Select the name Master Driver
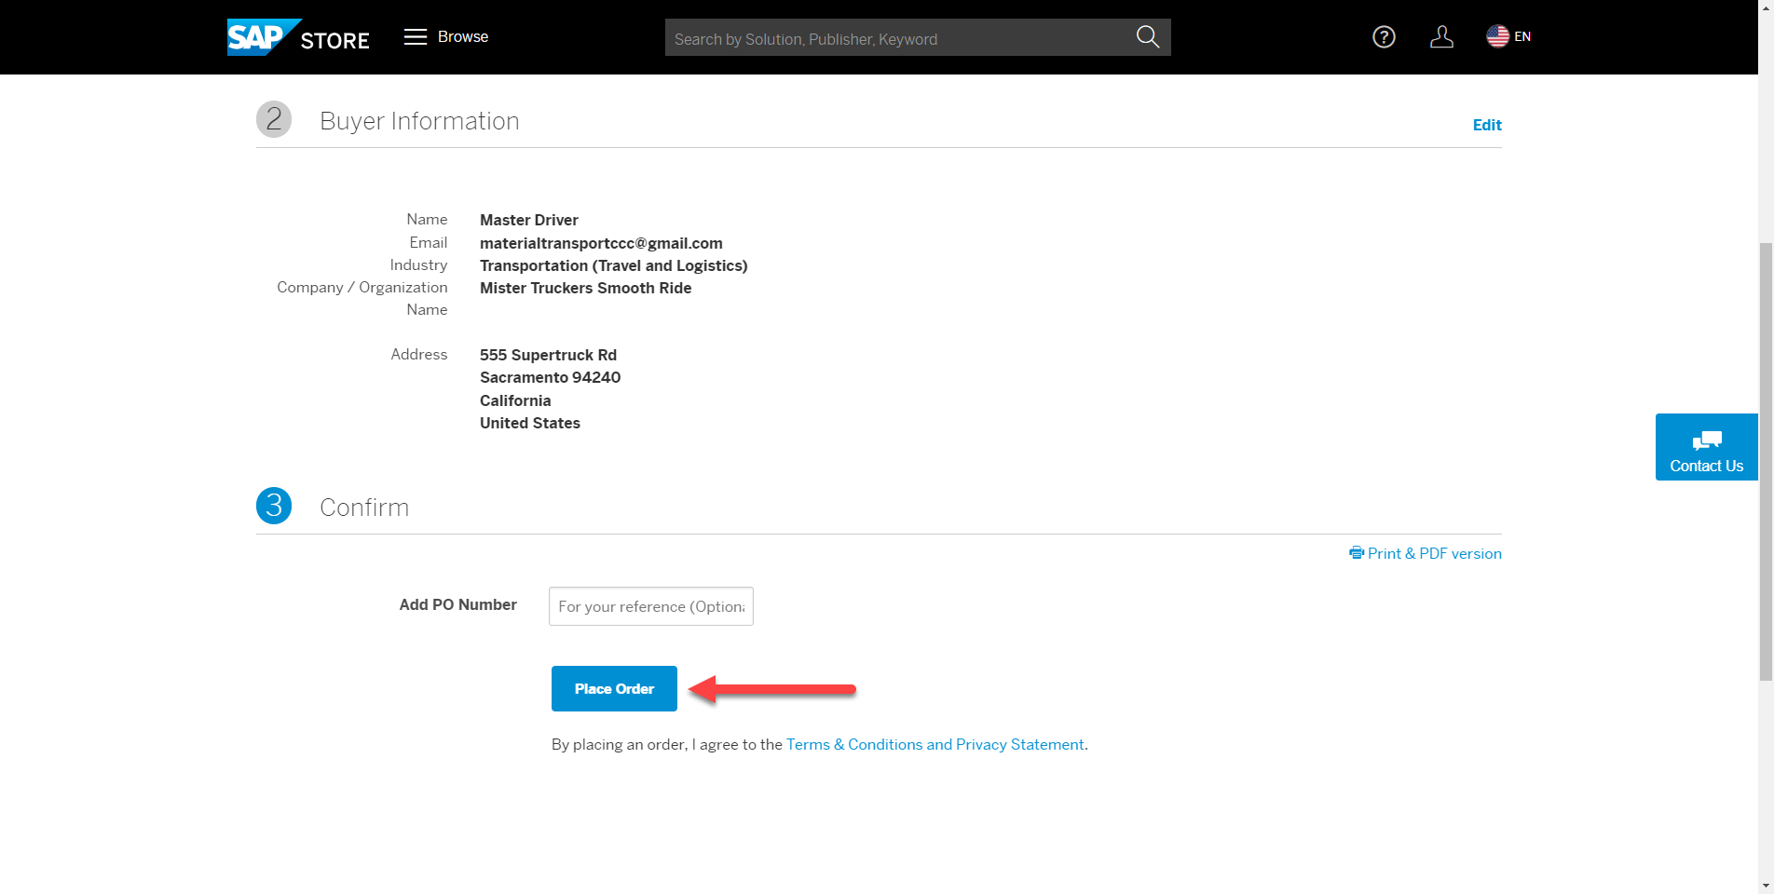Viewport: 1774px width, 894px height. tap(529, 220)
